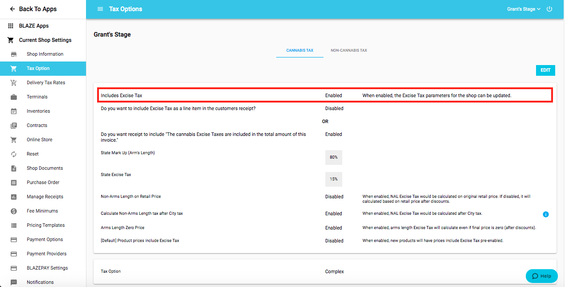Screen dimensions: 565x287
Task: Open the Help chat button
Action: click(x=541, y=276)
